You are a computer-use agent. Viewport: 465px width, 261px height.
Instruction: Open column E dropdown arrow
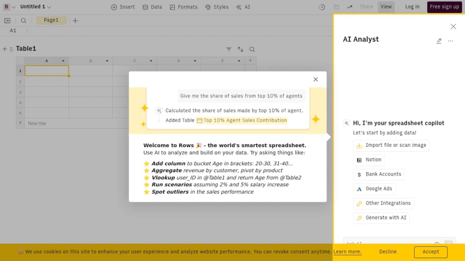click(239, 61)
